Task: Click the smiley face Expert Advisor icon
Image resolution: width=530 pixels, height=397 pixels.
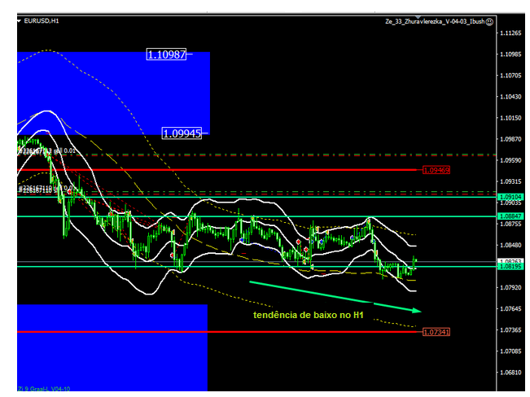Action: (489, 22)
